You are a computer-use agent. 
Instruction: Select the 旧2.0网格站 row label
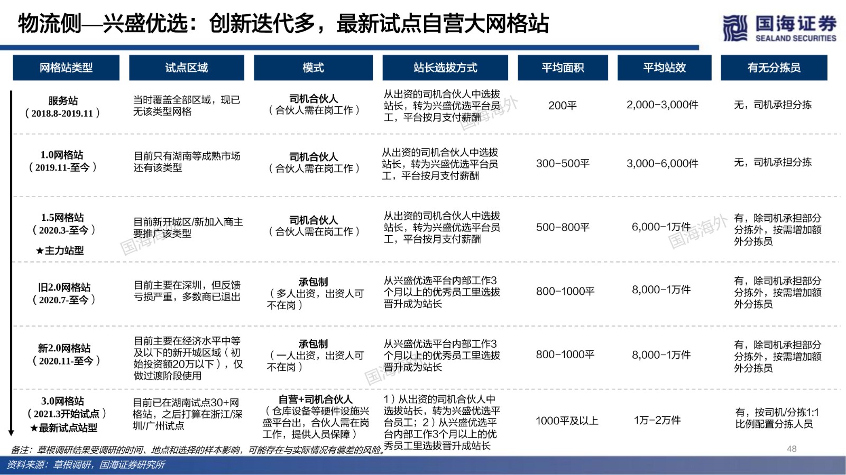point(63,293)
